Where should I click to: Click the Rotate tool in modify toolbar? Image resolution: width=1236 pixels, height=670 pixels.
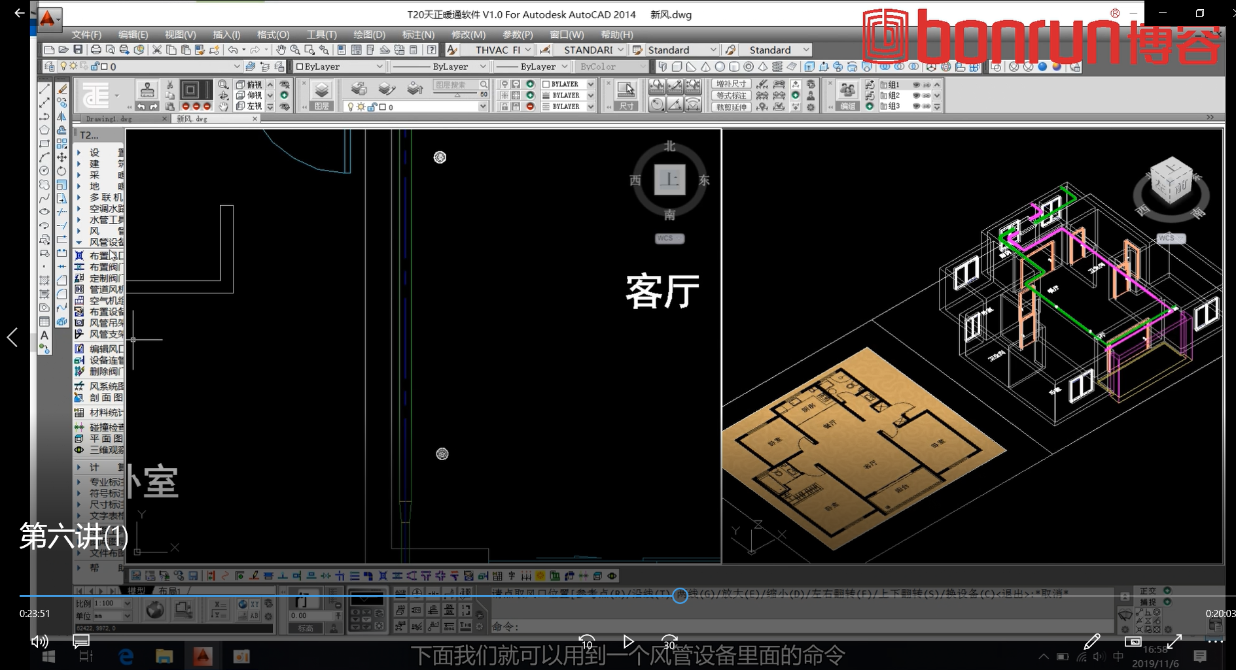click(62, 171)
